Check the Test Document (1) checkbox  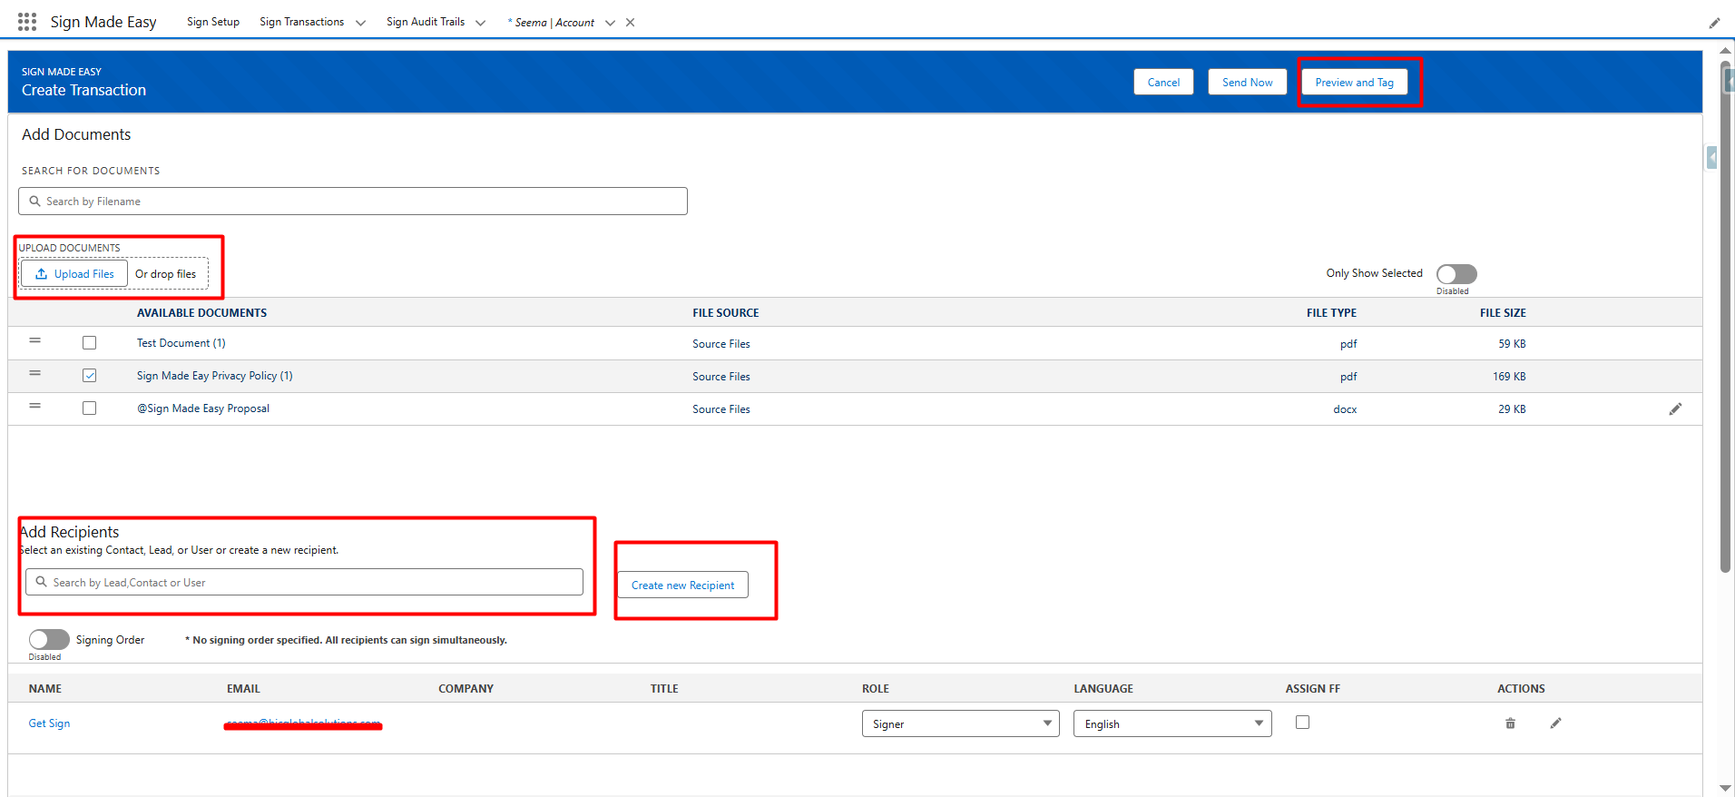pyautogui.click(x=89, y=343)
